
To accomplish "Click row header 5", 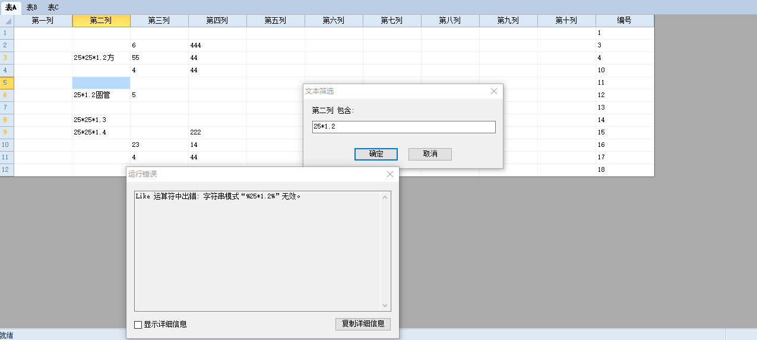I will 7,83.
